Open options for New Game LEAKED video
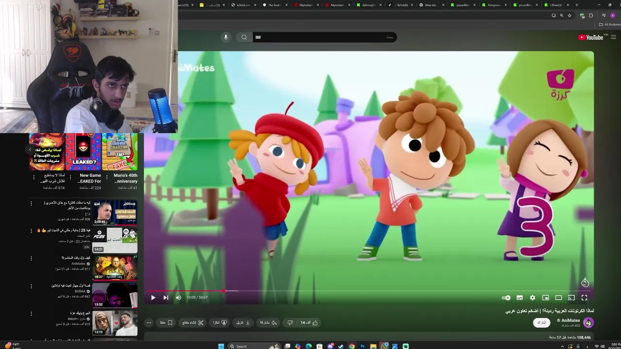This screenshot has height=349, width=621. 70,177
